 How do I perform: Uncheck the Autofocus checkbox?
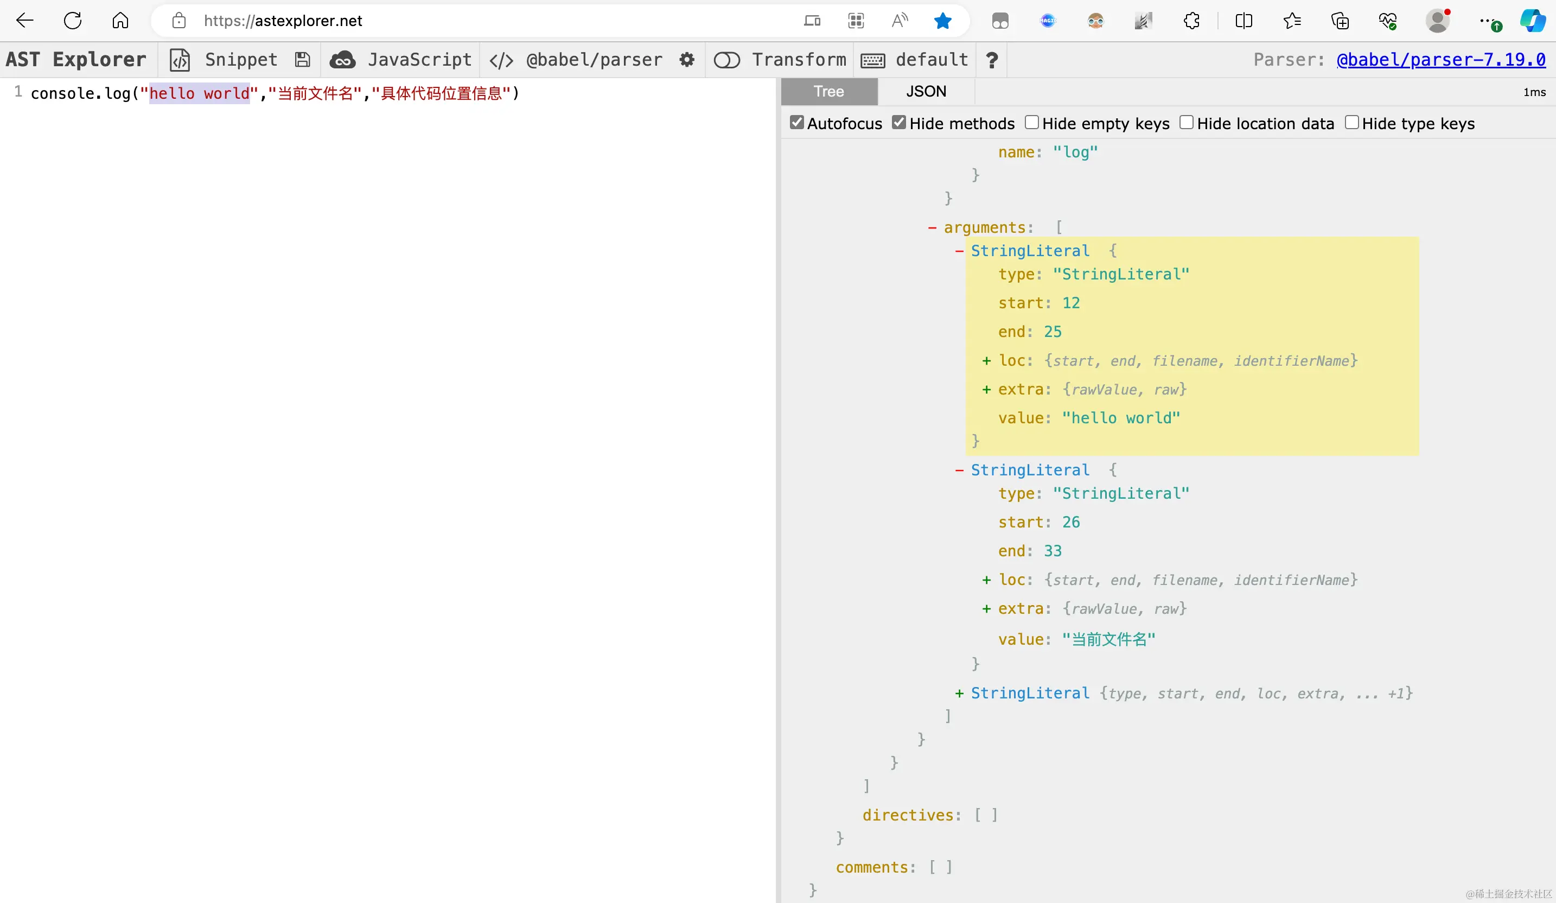pos(797,123)
